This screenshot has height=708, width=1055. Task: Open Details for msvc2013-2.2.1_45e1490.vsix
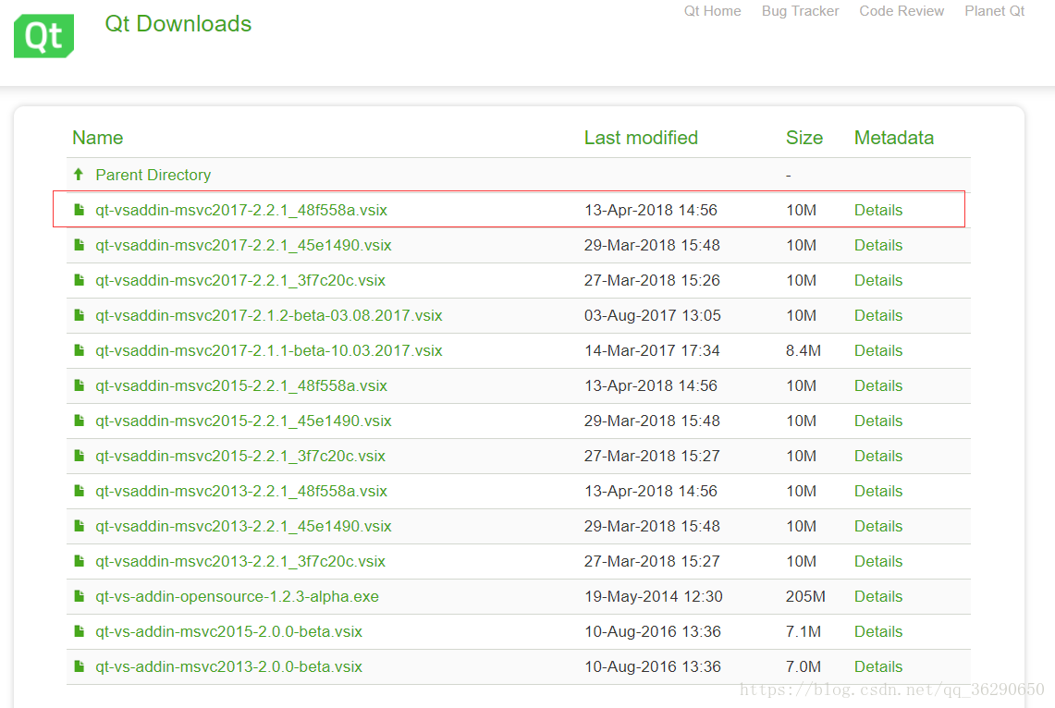(x=878, y=526)
